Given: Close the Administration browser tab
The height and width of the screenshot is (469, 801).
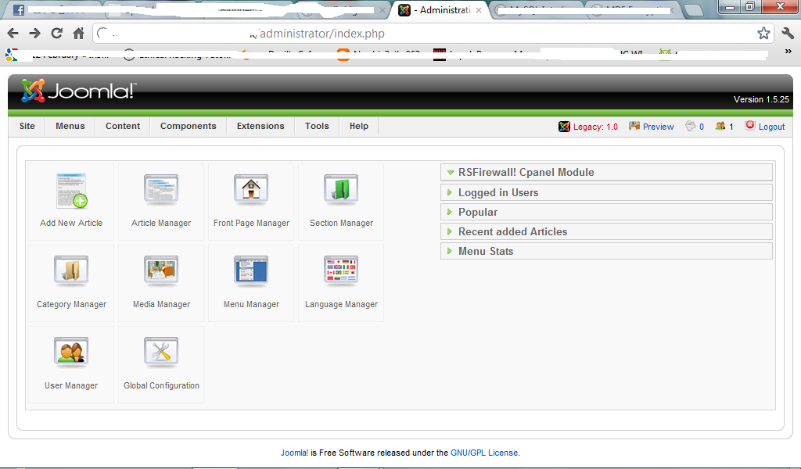Looking at the screenshot, I should click(x=479, y=10).
